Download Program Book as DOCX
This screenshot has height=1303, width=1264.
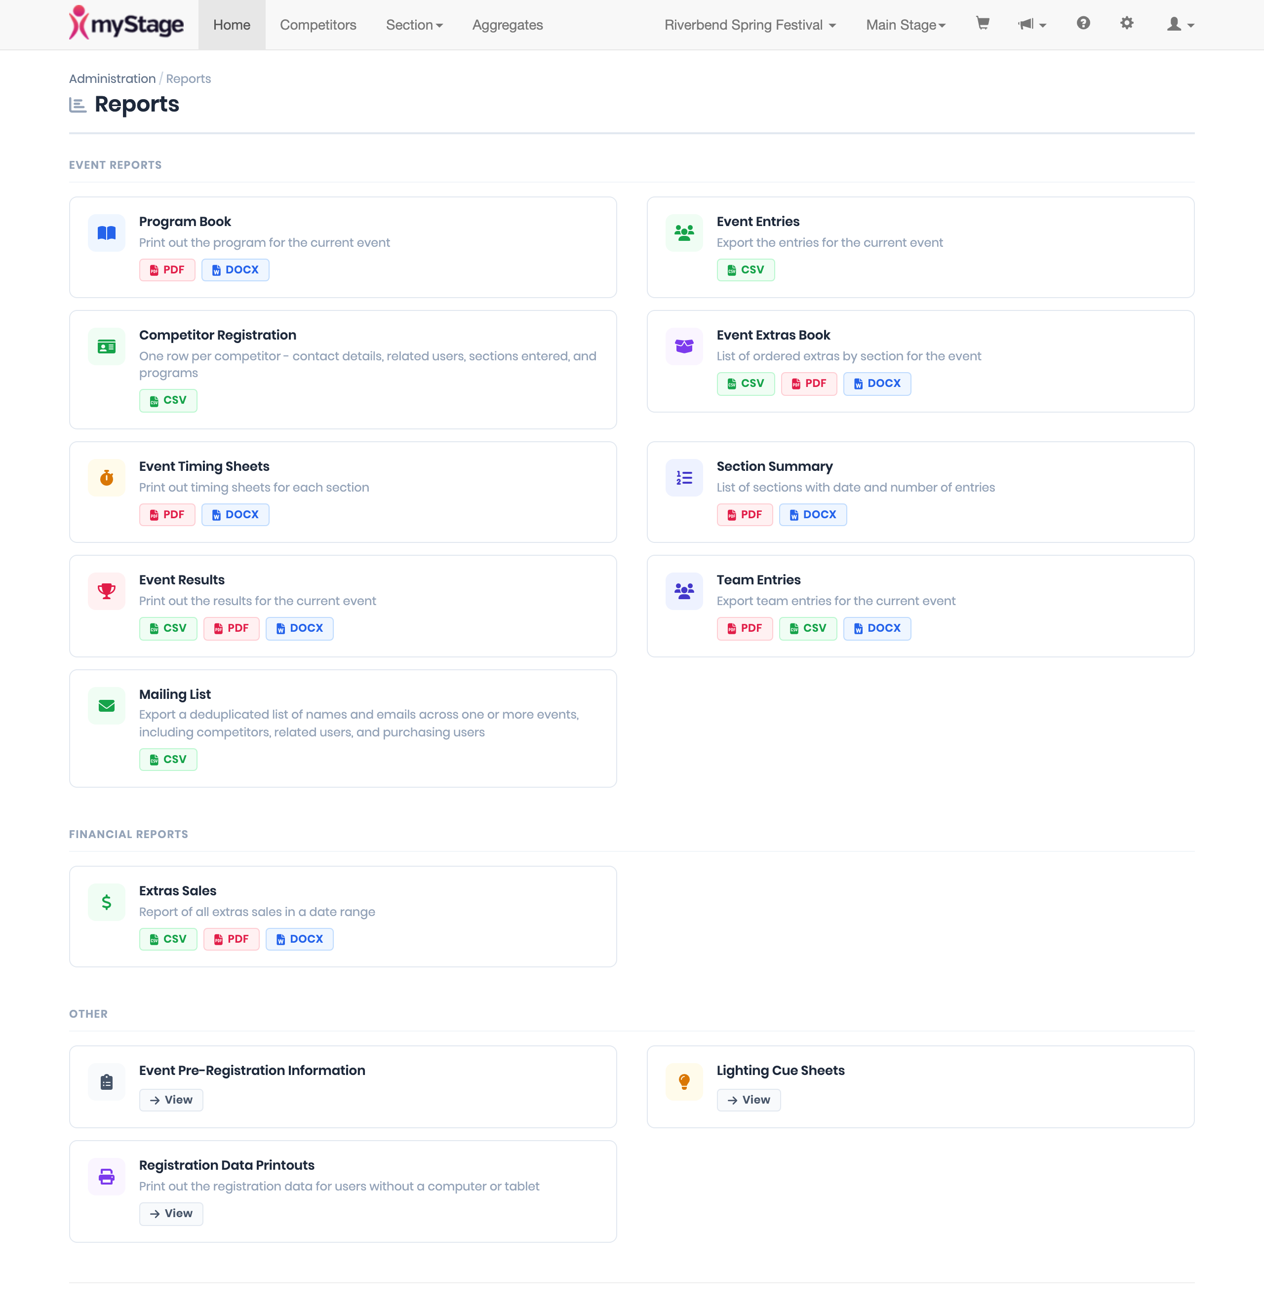(236, 270)
